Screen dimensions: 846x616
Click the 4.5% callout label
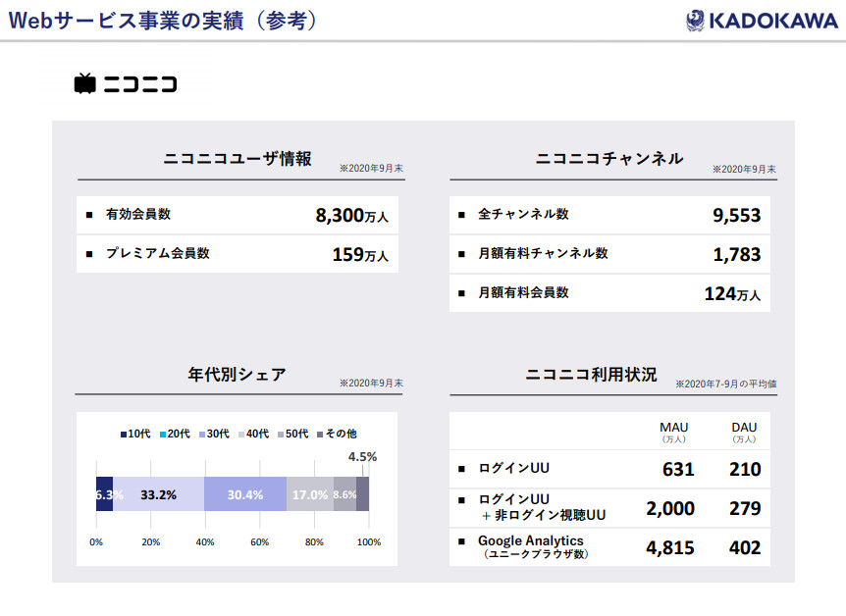[x=362, y=457]
